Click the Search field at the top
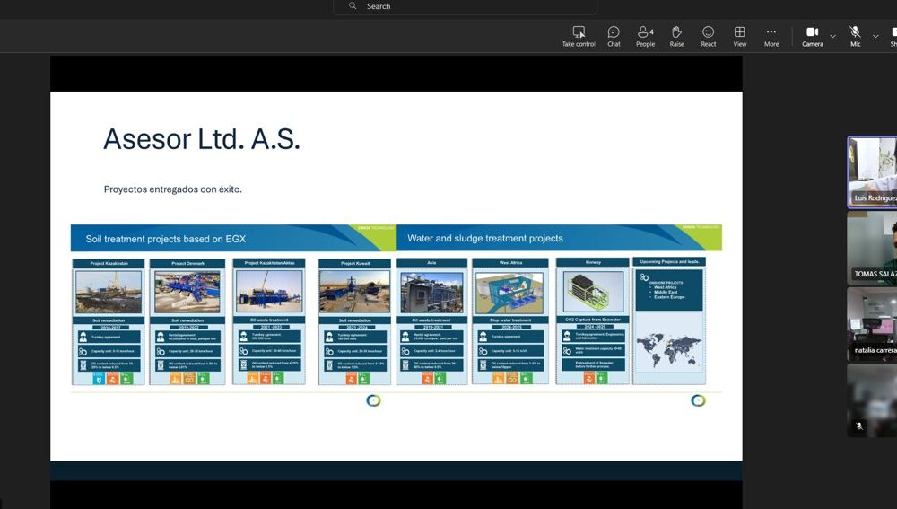897x509 pixels. (466, 6)
